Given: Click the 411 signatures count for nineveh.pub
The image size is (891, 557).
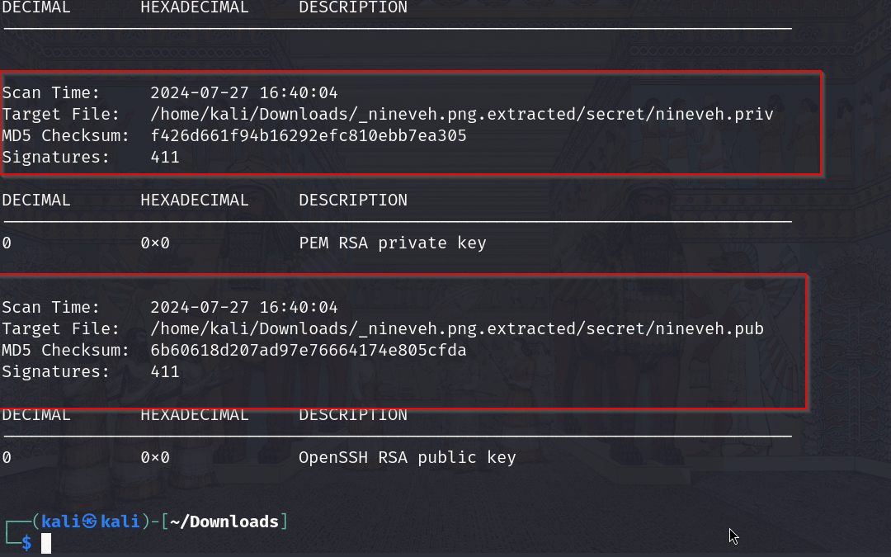Looking at the screenshot, I should tap(165, 371).
